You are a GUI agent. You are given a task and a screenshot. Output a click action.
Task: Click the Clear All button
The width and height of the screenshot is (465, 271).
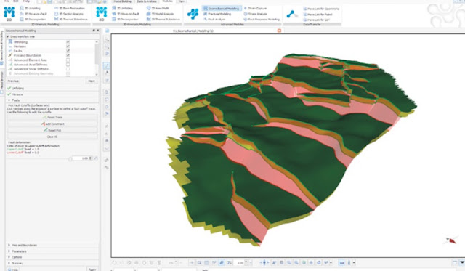click(x=52, y=137)
